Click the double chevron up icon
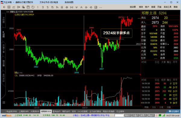Screen dimensions: 181x118 pyautogui.click(x=81, y=7)
